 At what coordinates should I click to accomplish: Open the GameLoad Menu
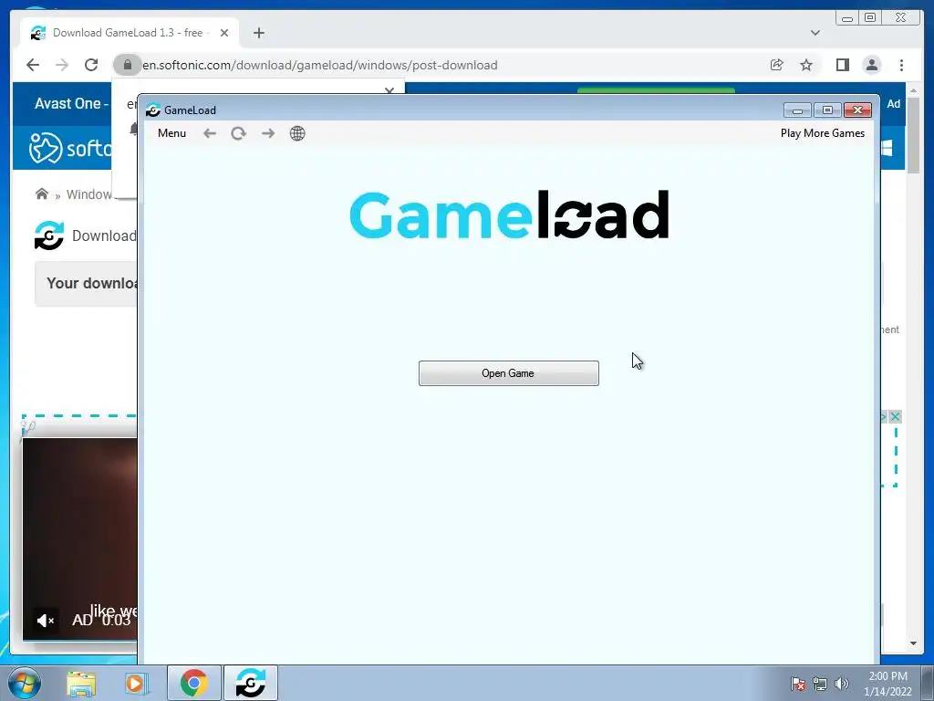(171, 133)
